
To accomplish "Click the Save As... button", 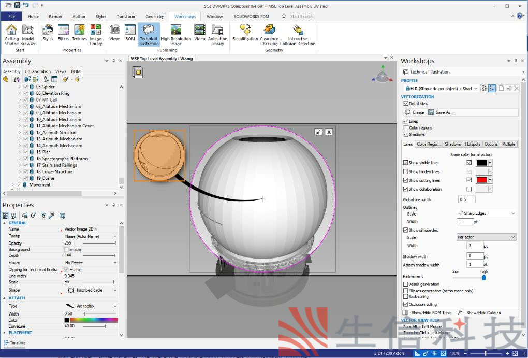I will tap(441, 112).
